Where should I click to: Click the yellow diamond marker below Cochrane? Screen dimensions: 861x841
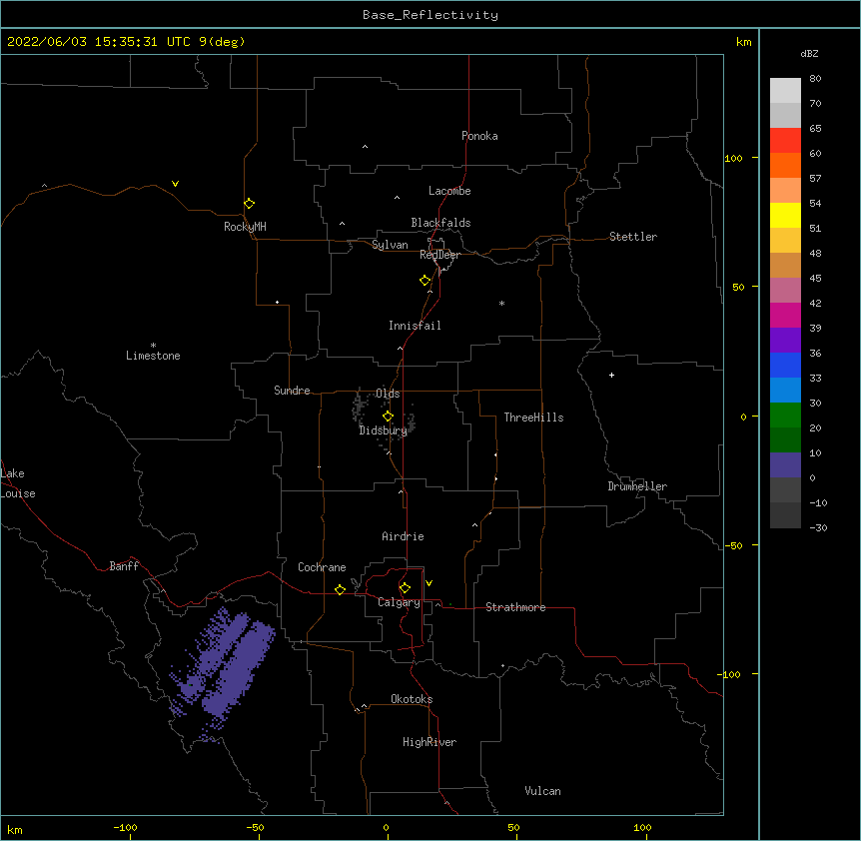pyautogui.click(x=340, y=589)
